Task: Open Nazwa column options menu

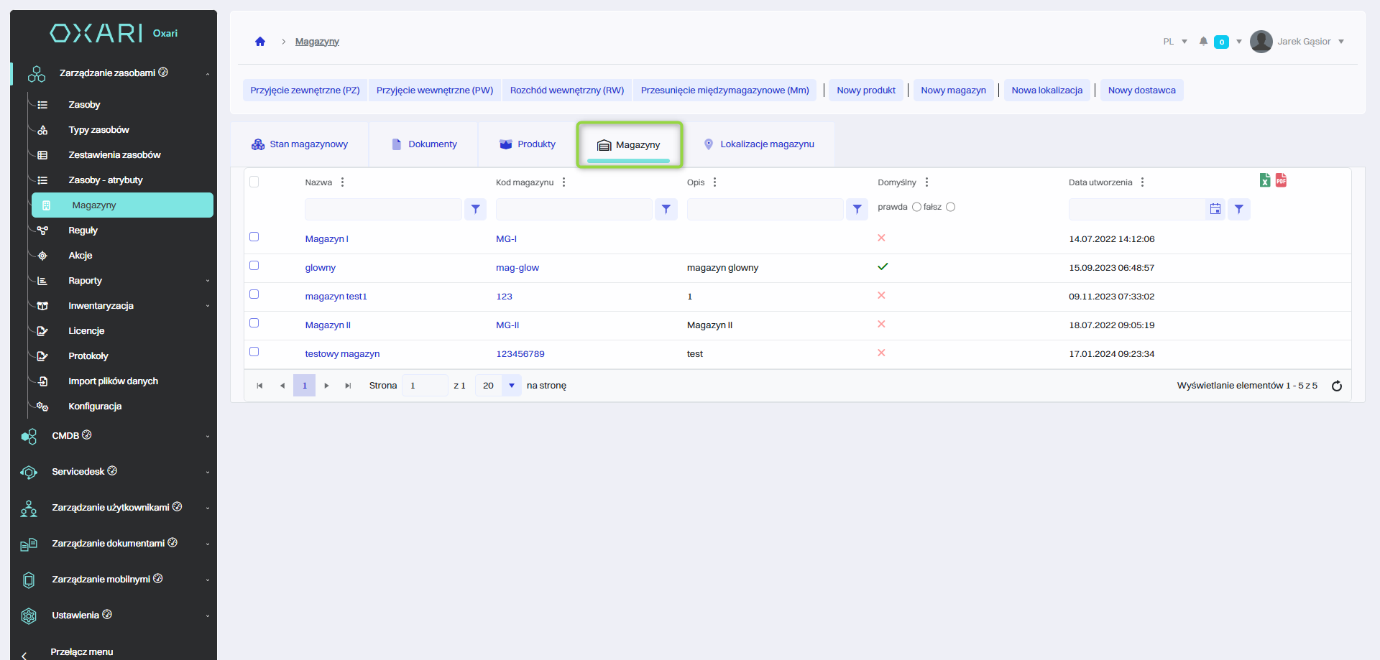Action: point(342,182)
